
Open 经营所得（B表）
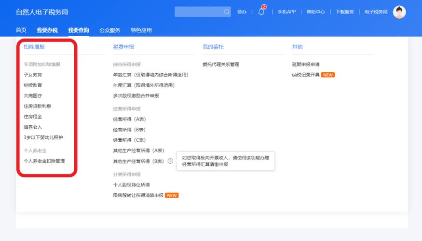pyautogui.click(x=129, y=130)
